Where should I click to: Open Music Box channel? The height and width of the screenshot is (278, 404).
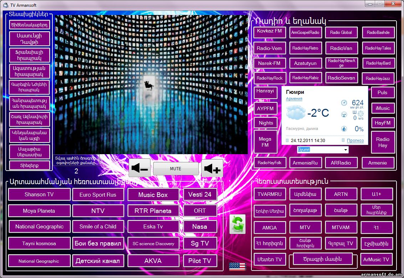153,195
